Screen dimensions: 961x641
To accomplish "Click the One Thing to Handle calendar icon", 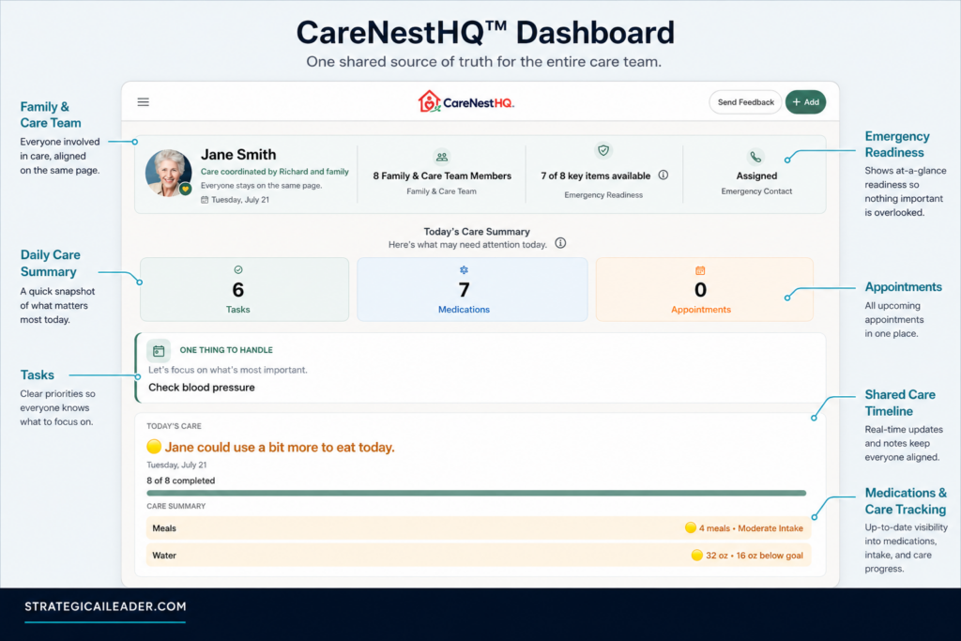I will click(159, 351).
